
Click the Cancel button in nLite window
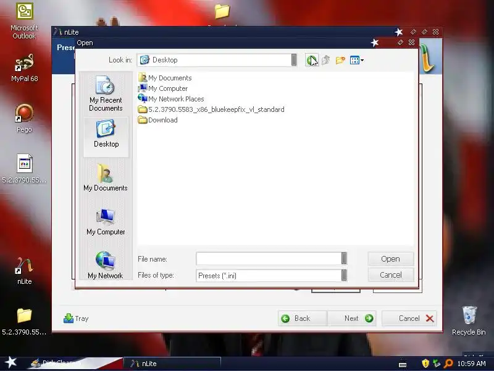[409, 318]
